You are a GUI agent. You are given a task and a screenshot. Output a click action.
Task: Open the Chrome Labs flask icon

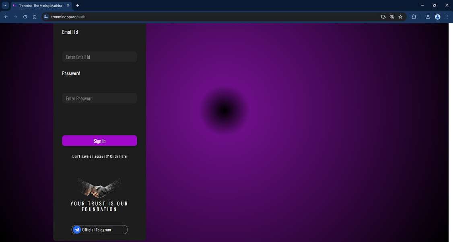point(428,17)
